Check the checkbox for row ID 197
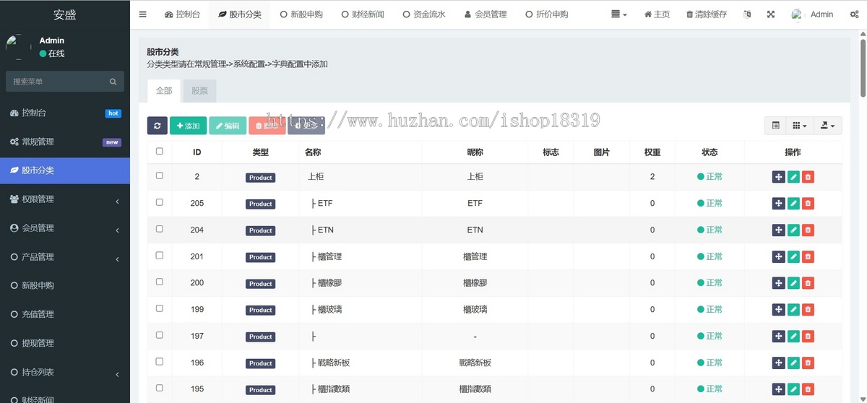The height and width of the screenshot is (403, 867). (x=160, y=335)
